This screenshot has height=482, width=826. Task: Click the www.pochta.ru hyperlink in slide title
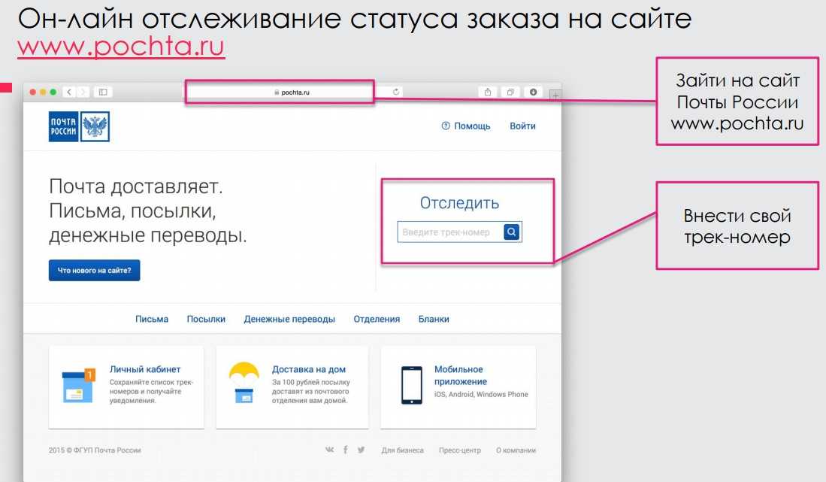click(121, 47)
